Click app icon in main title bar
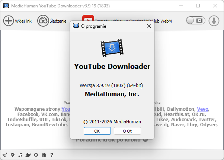This screenshot has width=224, height=160. click(x=6, y=6)
